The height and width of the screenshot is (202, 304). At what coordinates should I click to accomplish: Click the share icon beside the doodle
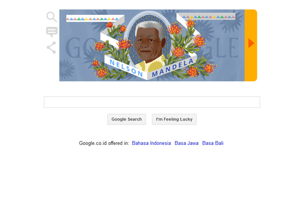52,48
